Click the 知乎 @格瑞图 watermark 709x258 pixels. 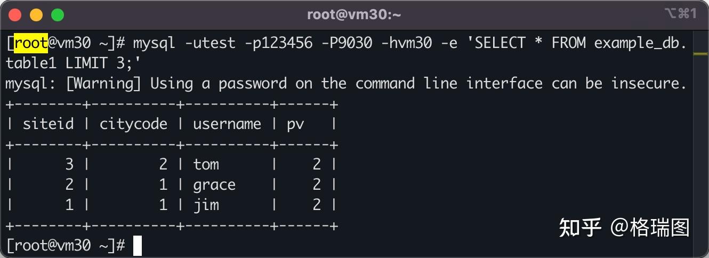(x=624, y=227)
